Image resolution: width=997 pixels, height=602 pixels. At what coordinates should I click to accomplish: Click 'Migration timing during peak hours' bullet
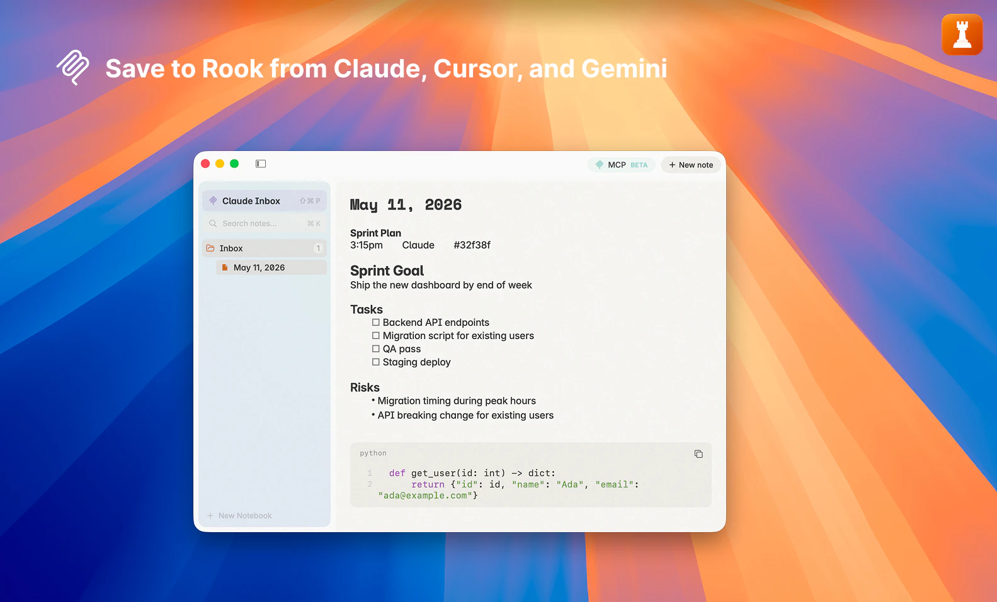457,401
